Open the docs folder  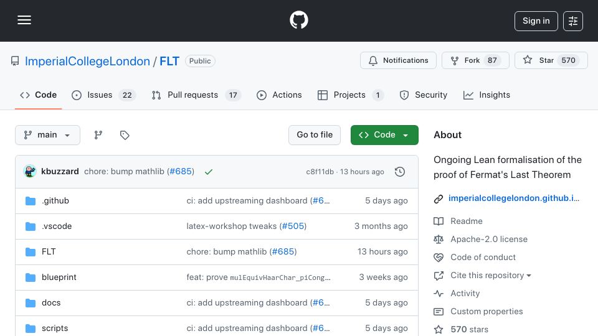51,303
